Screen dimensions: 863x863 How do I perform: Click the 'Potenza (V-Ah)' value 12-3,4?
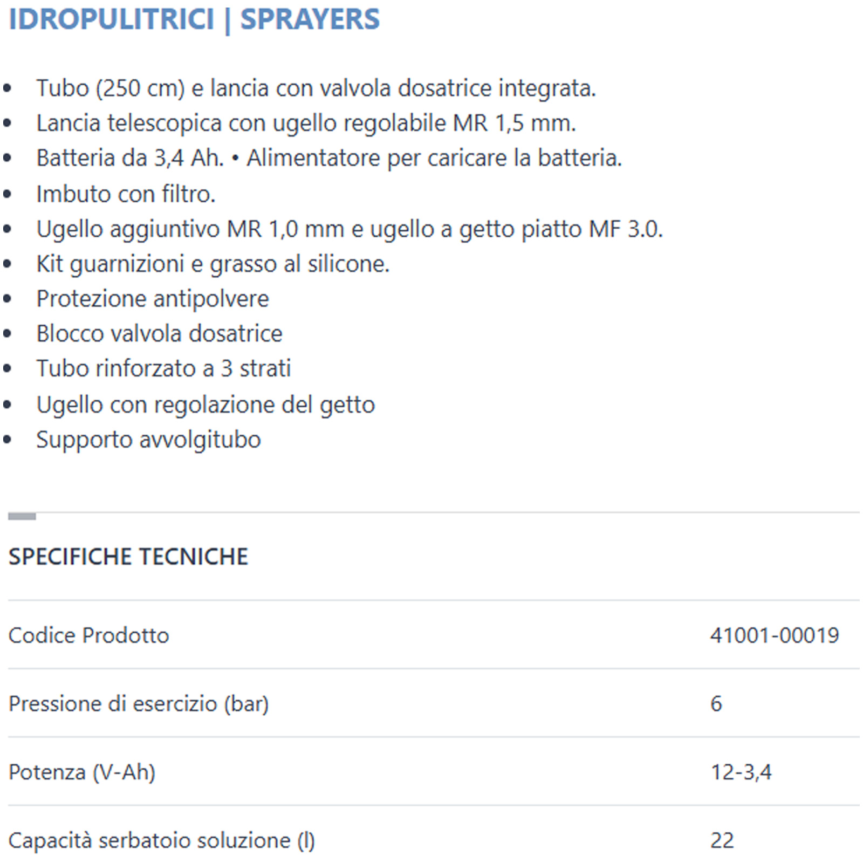coord(741,772)
